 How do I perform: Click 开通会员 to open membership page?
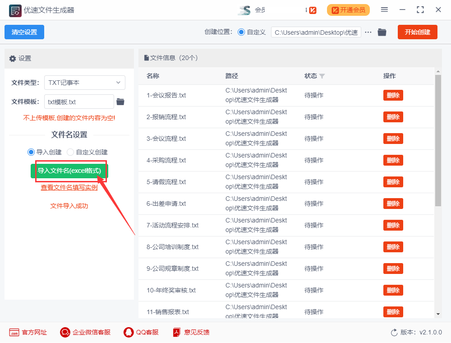click(x=348, y=9)
